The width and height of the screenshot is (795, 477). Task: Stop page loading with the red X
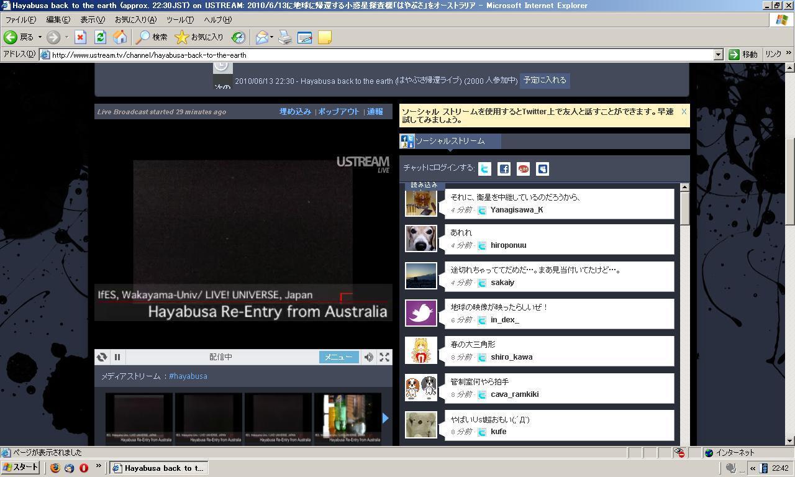pos(80,37)
